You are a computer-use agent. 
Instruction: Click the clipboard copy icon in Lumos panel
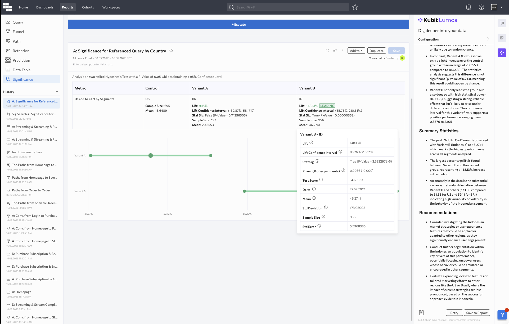tap(422, 313)
